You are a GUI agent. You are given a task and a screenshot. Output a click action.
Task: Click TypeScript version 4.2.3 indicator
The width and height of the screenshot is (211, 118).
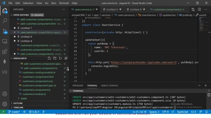coord(194,112)
